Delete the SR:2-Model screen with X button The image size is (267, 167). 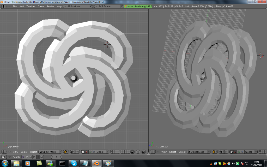[90, 6]
